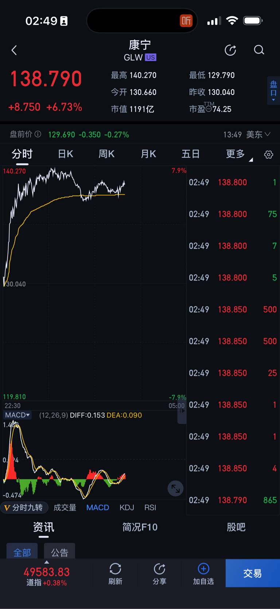Open the 简况F10 tab
Image resolution: width=280 pixels, height=609 pixels.
click(140, 527)
